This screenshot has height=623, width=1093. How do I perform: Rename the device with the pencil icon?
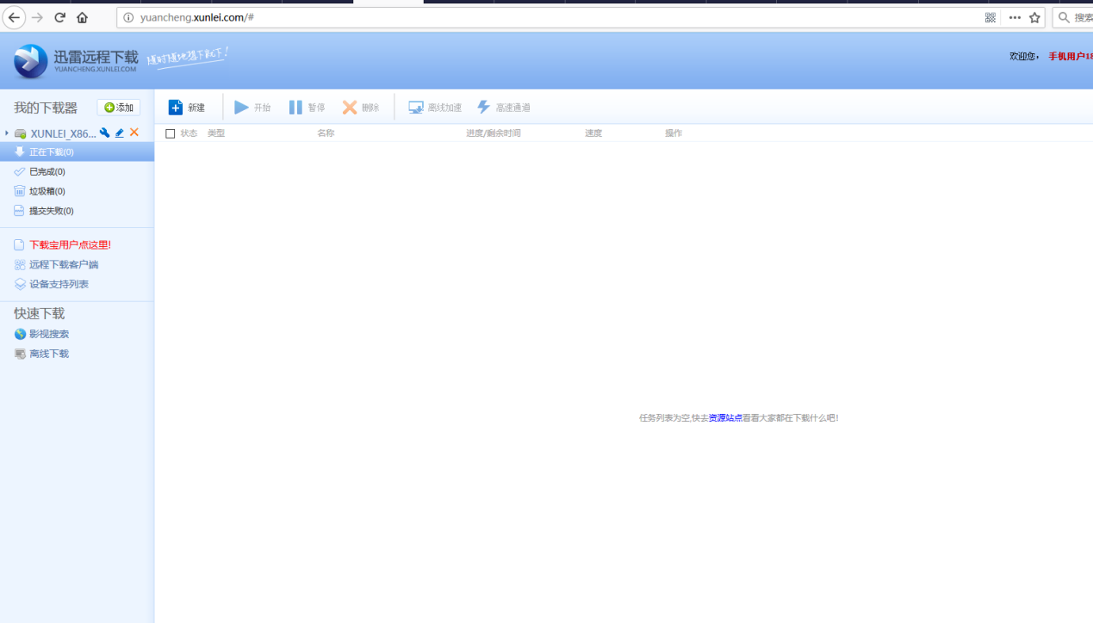pyautogui.click(x=120, y=133)
